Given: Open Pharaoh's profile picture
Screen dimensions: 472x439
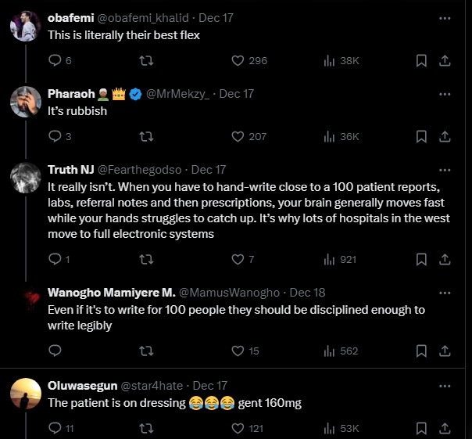Looking at the screenshot, I should point(26,101).
